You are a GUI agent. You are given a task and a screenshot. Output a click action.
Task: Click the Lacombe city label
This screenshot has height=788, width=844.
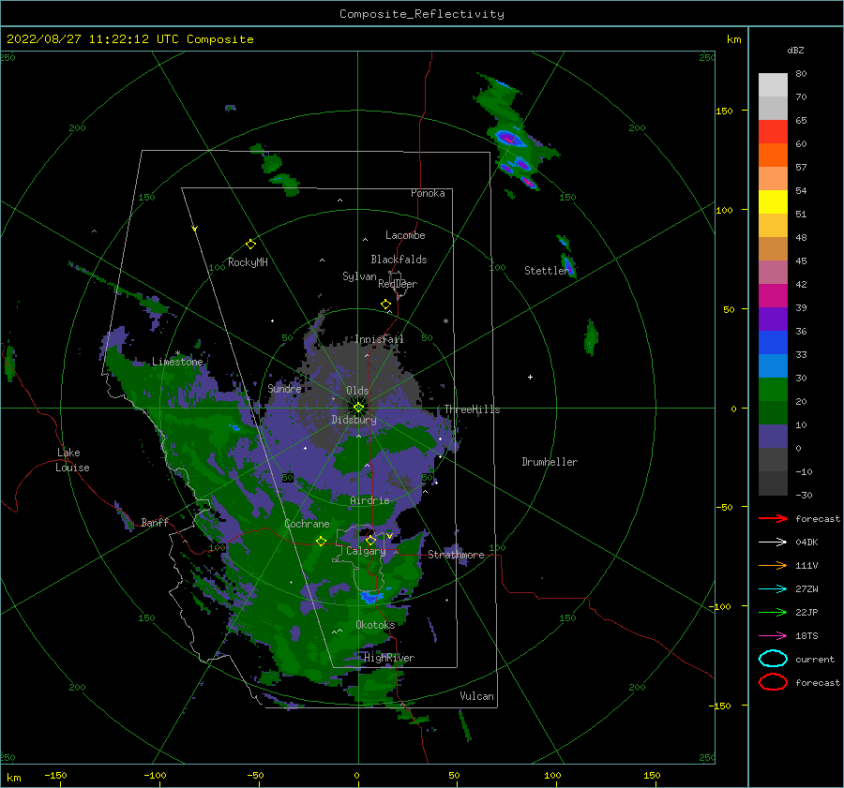pos(405,235)
